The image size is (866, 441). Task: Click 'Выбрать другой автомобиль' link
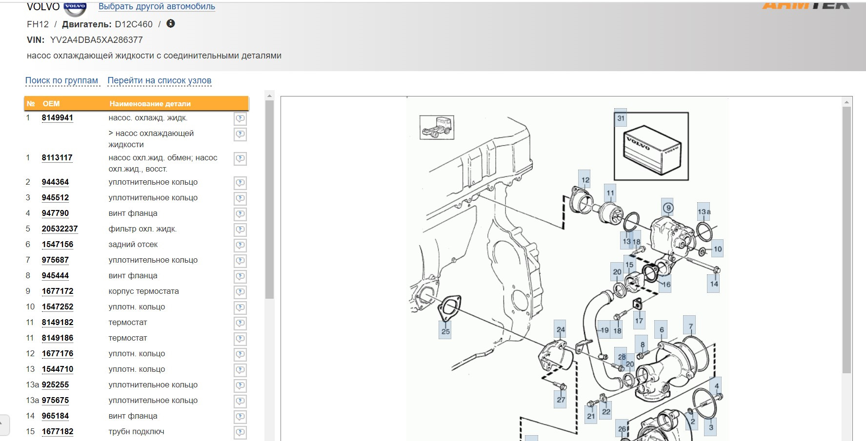(x=157, y=7)
